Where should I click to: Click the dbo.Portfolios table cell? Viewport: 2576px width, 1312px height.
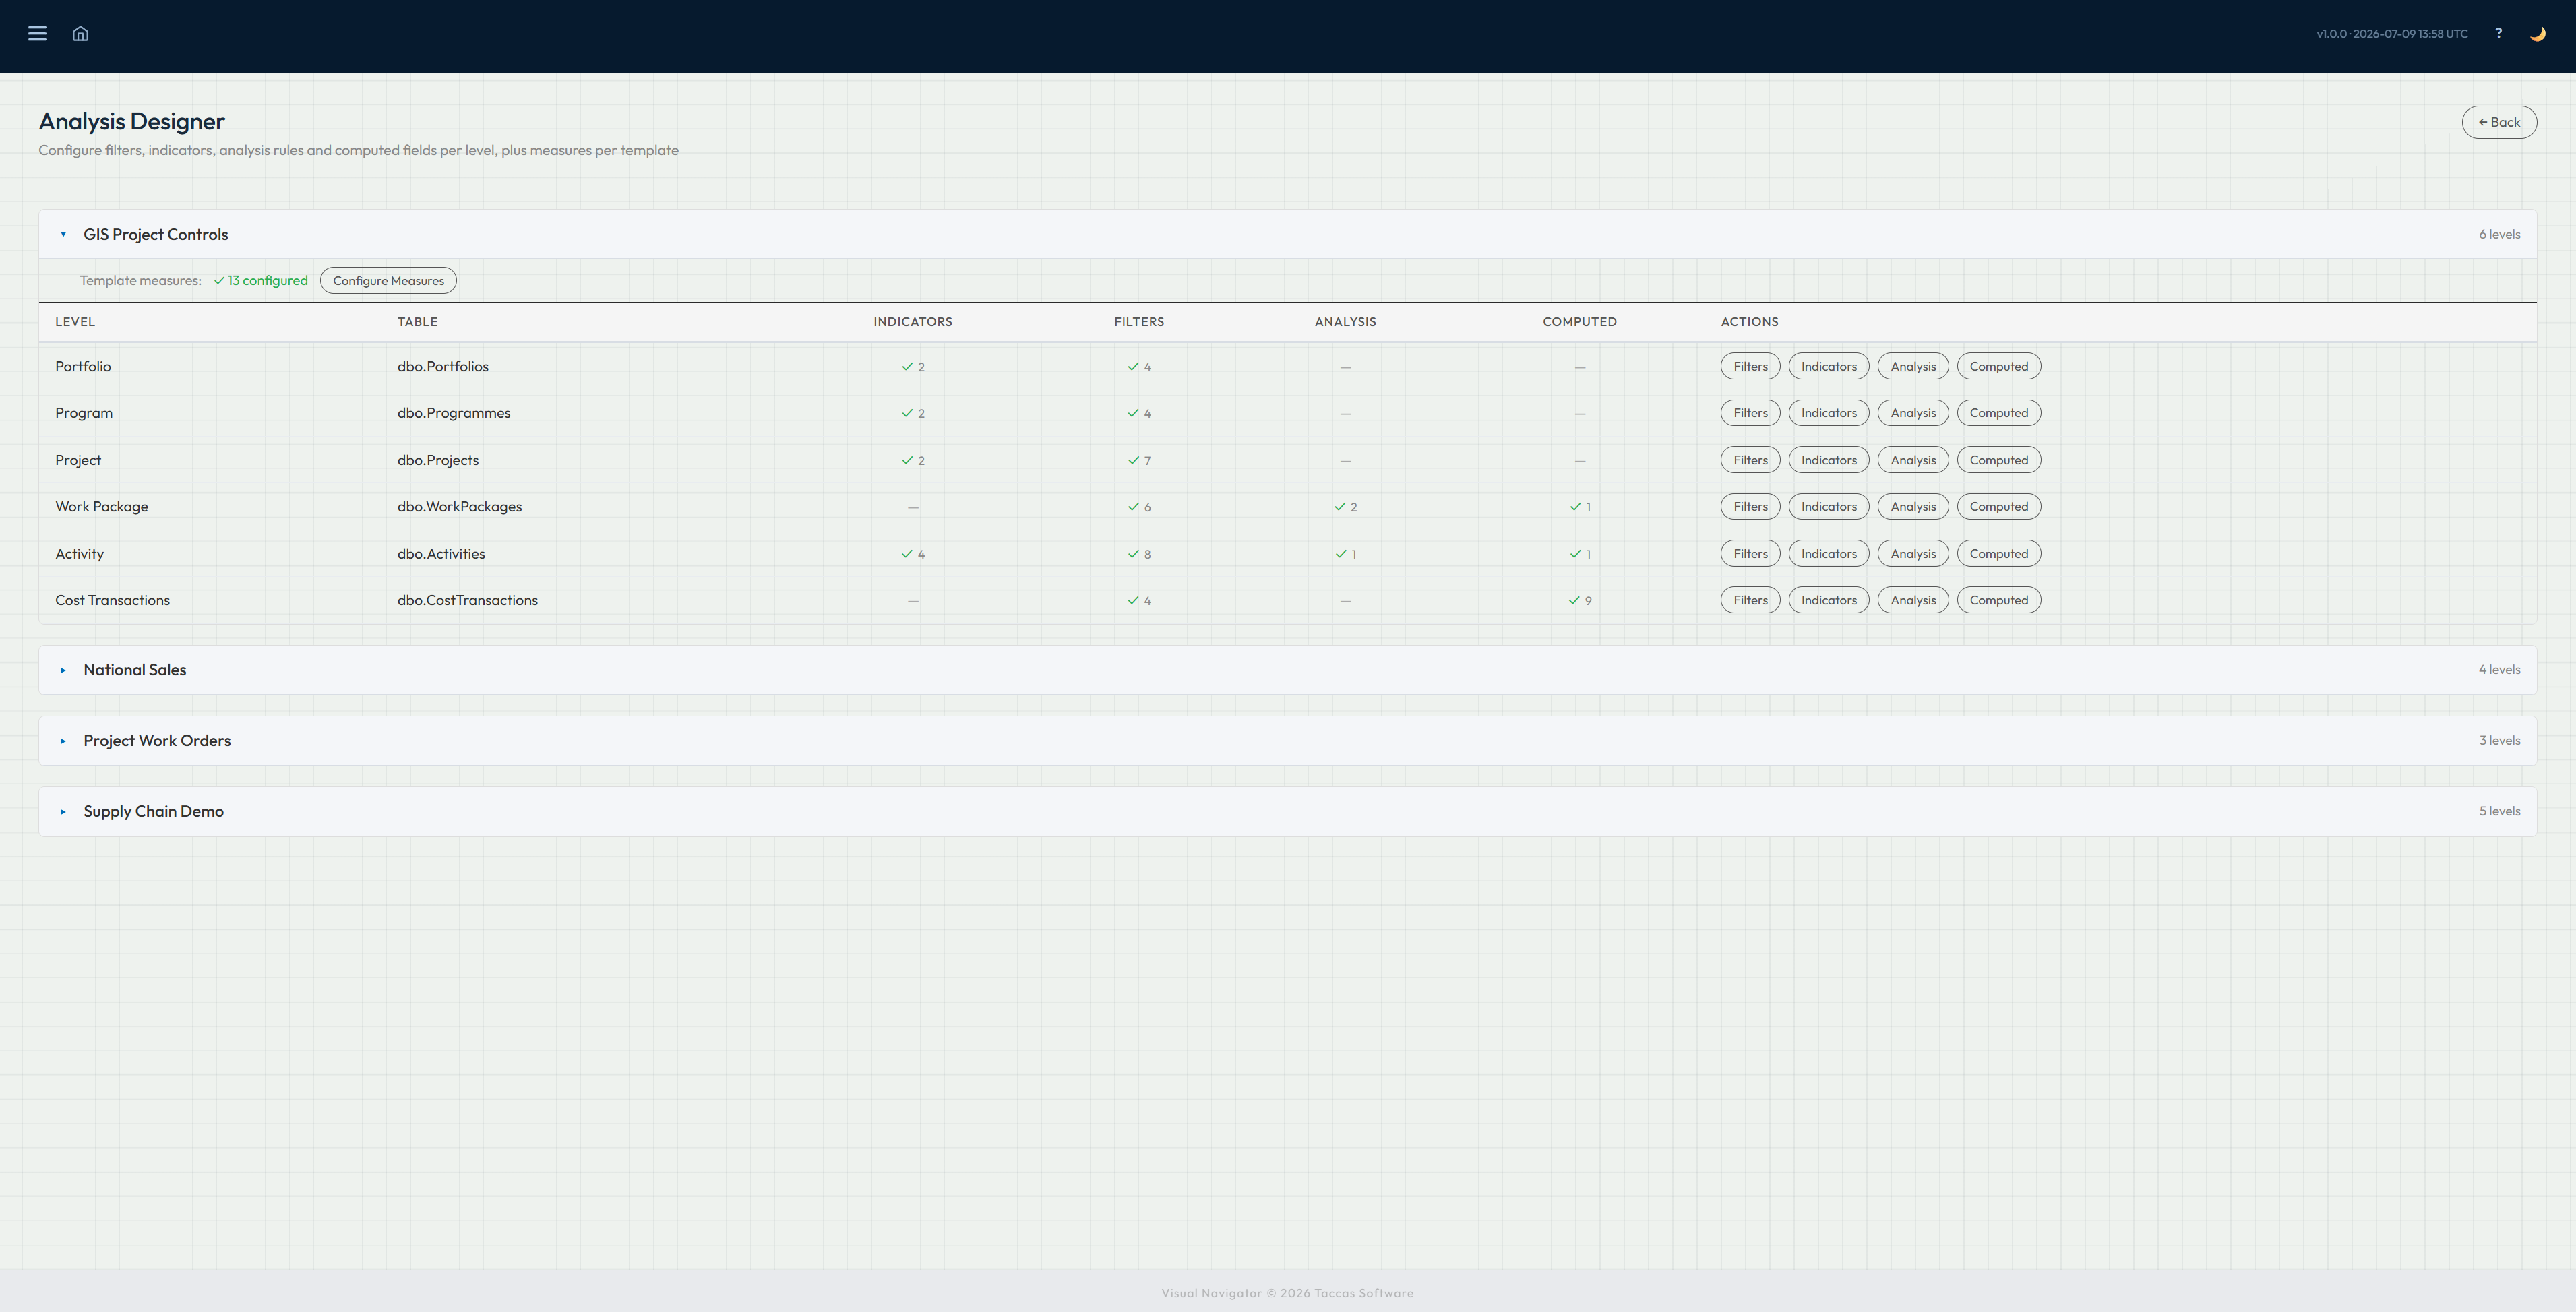point(443,366)
